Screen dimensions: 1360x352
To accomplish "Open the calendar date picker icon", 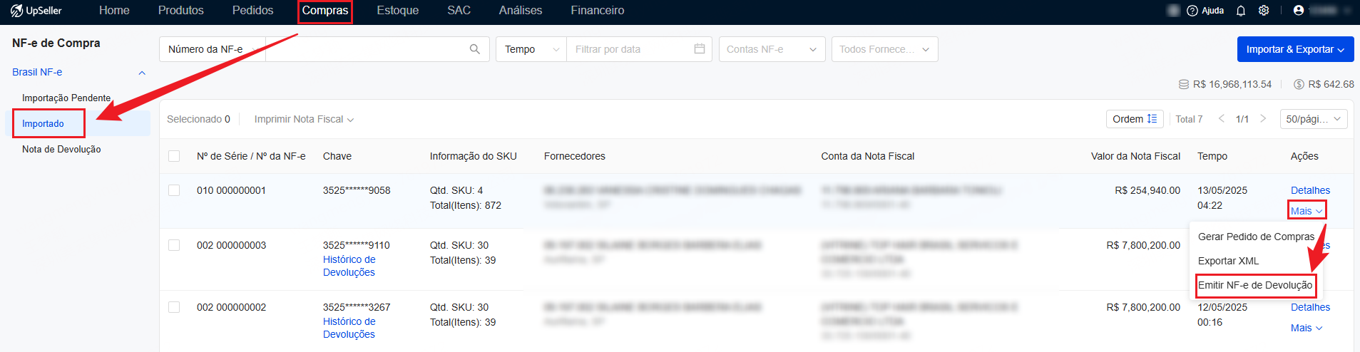I will point(700,49).
